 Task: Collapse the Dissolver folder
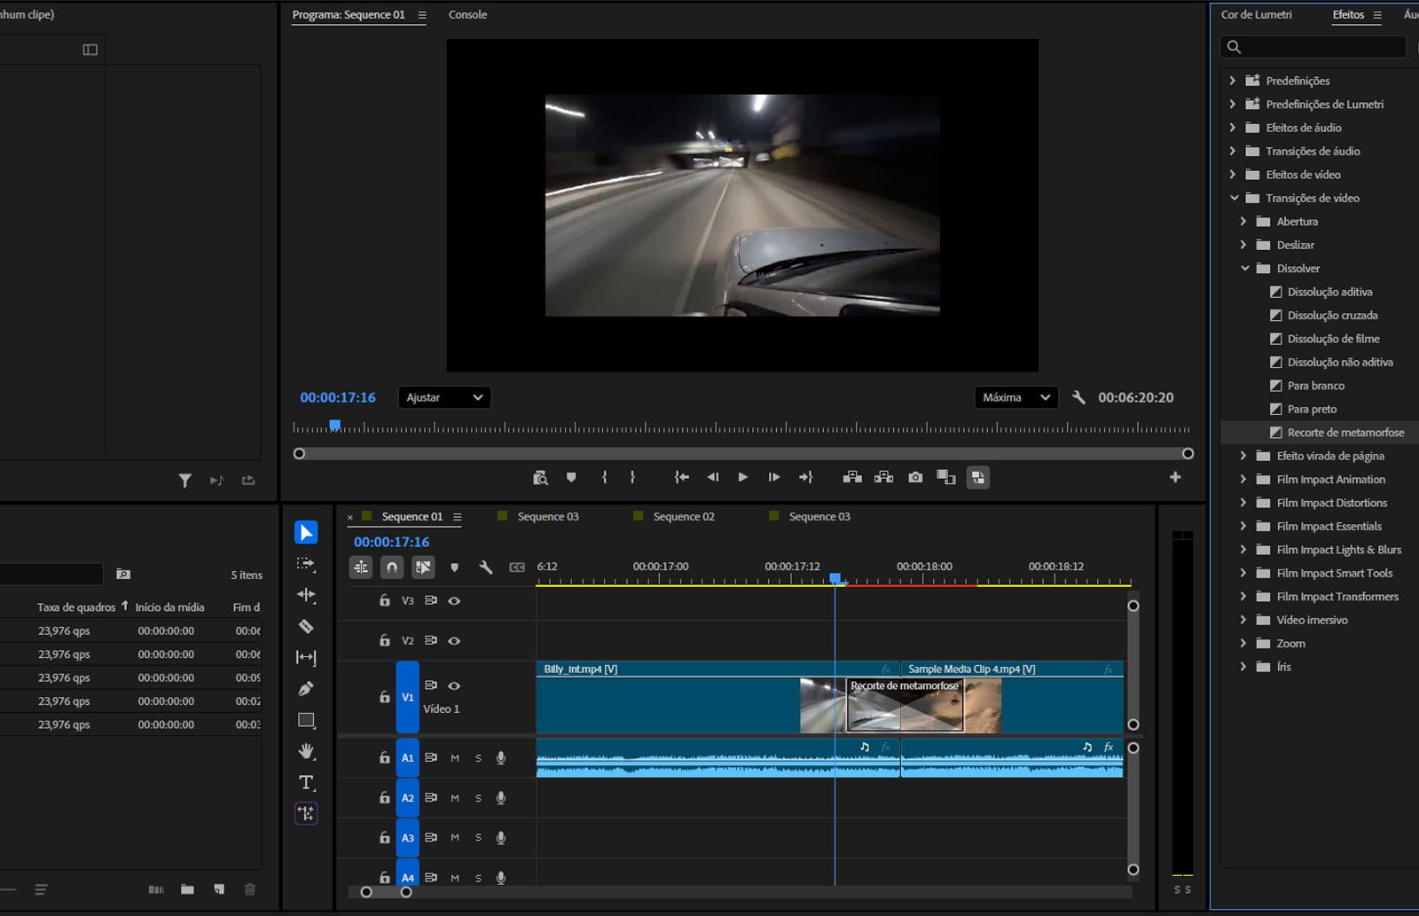[1245, 269]
